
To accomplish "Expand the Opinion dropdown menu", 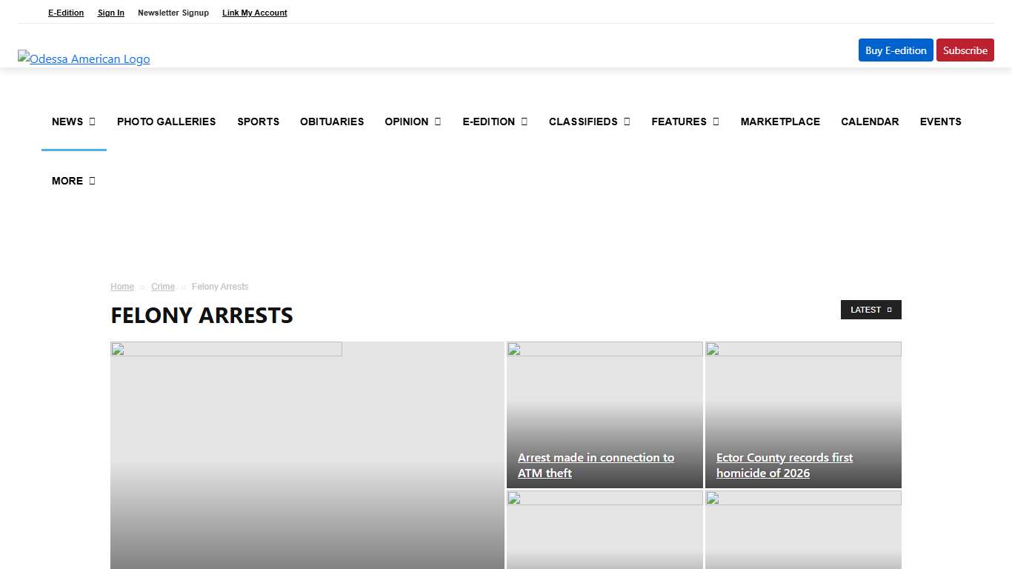I will [413, 122].
